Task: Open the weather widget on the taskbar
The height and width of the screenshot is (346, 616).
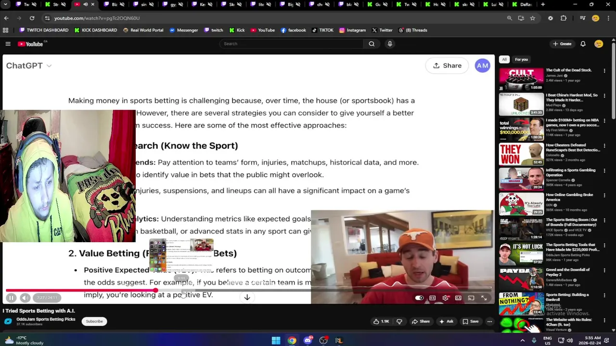Action: tap(23, 340)
